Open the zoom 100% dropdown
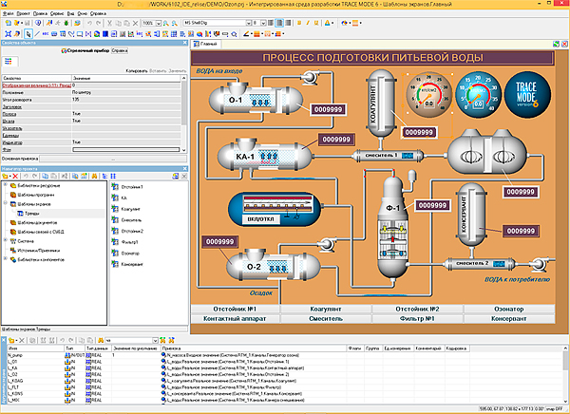This screenshot has height=414, width=570. point(159,23)
